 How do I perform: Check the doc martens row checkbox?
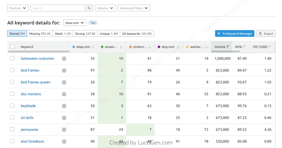pos(12,94)
